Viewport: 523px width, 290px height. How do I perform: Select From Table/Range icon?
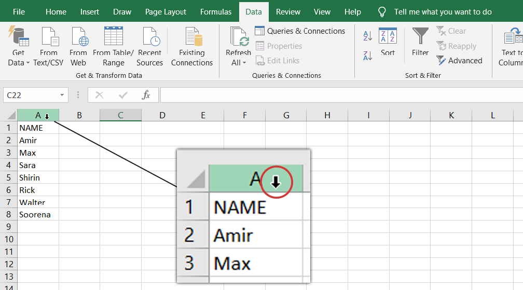tap(114, 47)
